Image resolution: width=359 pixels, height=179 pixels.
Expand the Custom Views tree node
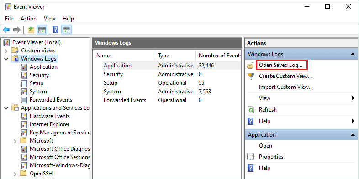(x=6, y=51)
